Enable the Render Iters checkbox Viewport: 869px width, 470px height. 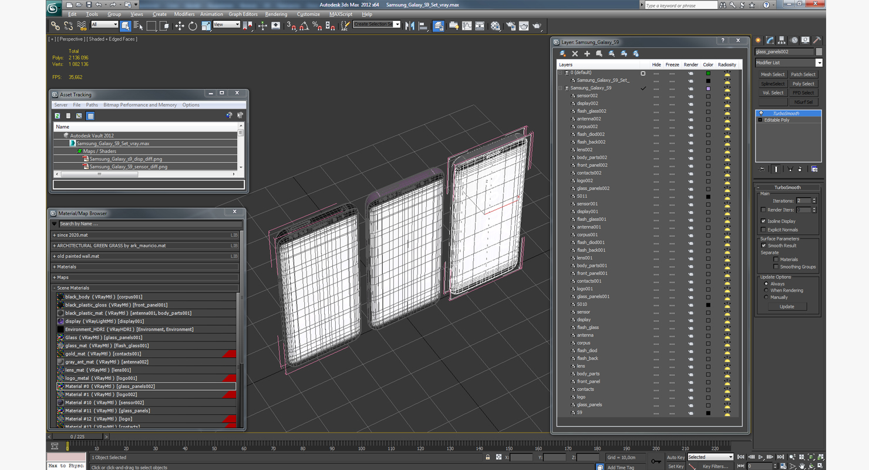click(x=763, y=210)
